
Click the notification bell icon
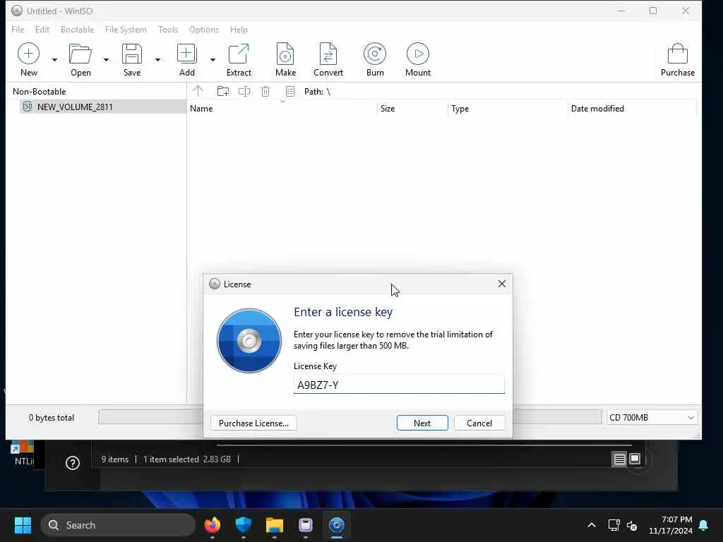[x=704, y=525]
